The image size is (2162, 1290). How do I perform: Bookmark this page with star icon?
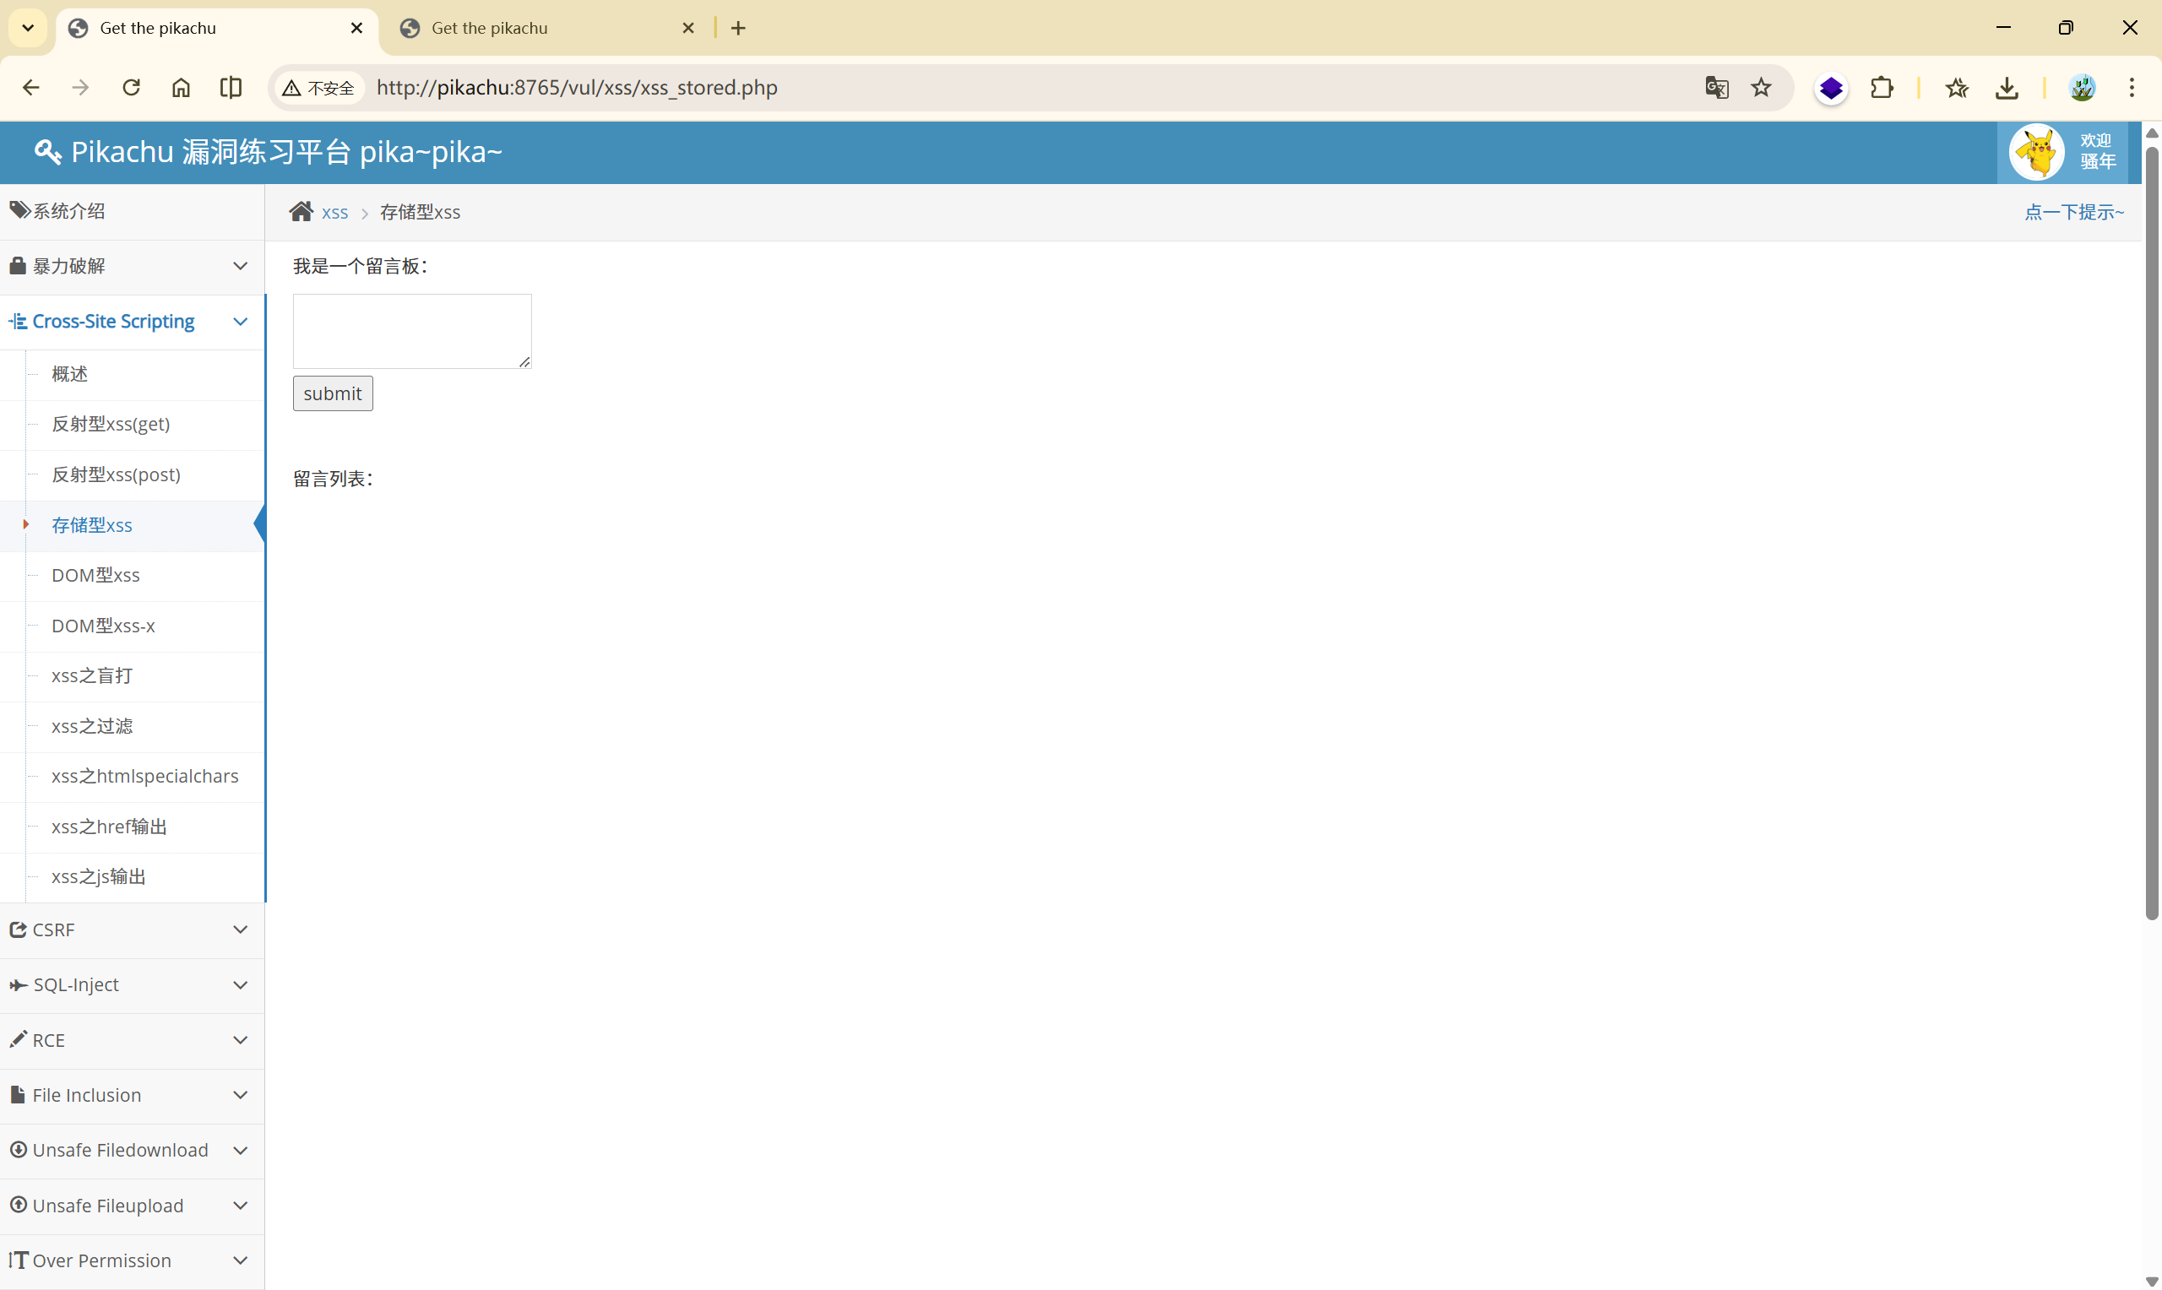tap(1761, 88)
